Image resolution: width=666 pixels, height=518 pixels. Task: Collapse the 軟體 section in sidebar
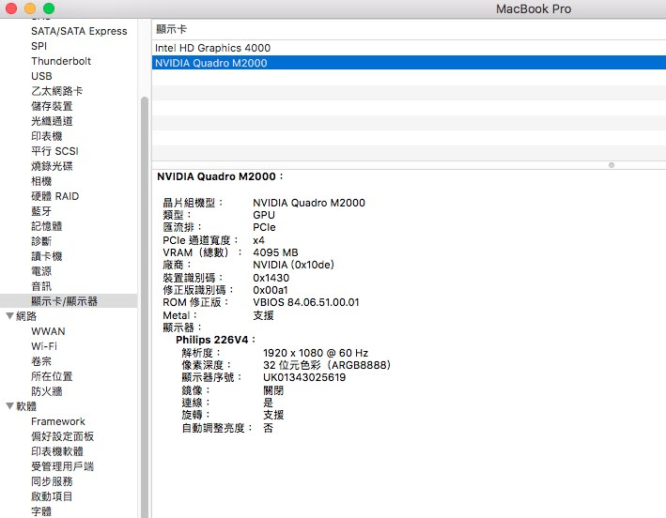tap(9, 405)
